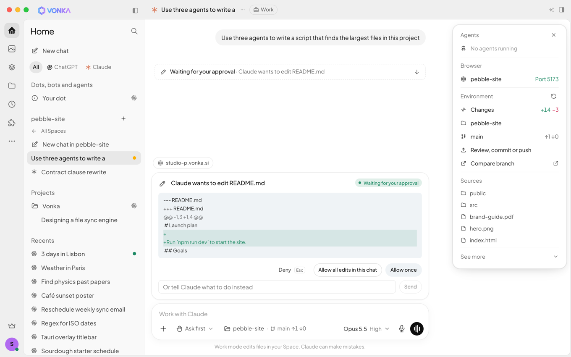Screen dimensions: 571x357
Task: Click the search magnifier in Home panel
Action: (x=134, y=31)
